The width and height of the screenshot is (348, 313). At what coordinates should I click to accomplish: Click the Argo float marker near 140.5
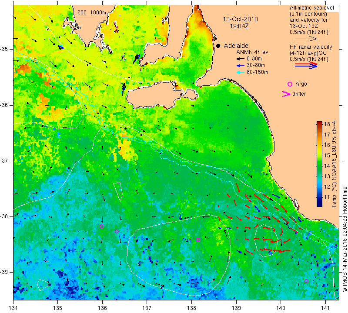(306, 281)
